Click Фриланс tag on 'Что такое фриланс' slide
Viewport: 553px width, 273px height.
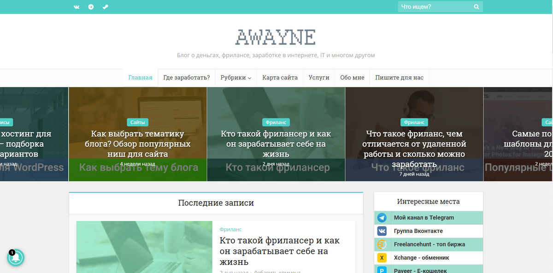coord(414,122)
